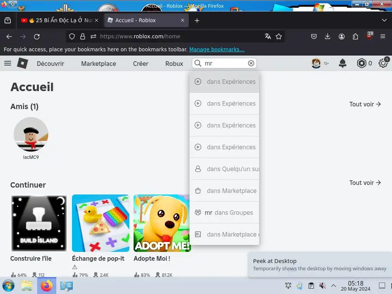Open user avatar profile in Roblox header
Viewport: 392px width, 294px height.
[316, 63]
